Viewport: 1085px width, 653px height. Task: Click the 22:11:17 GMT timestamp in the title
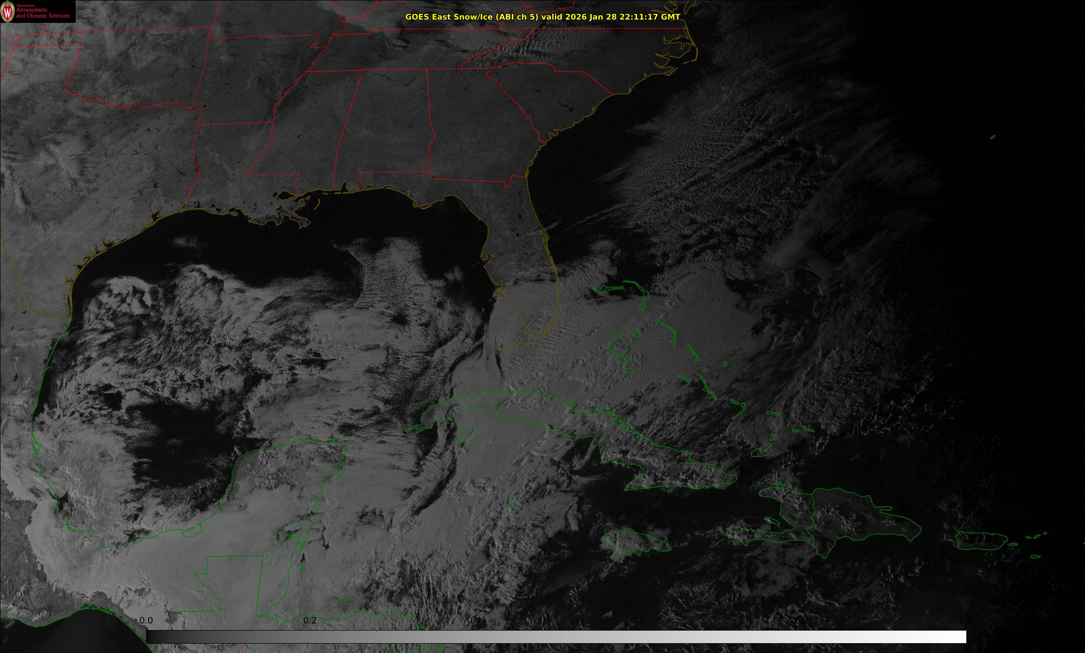pos(649,17)
